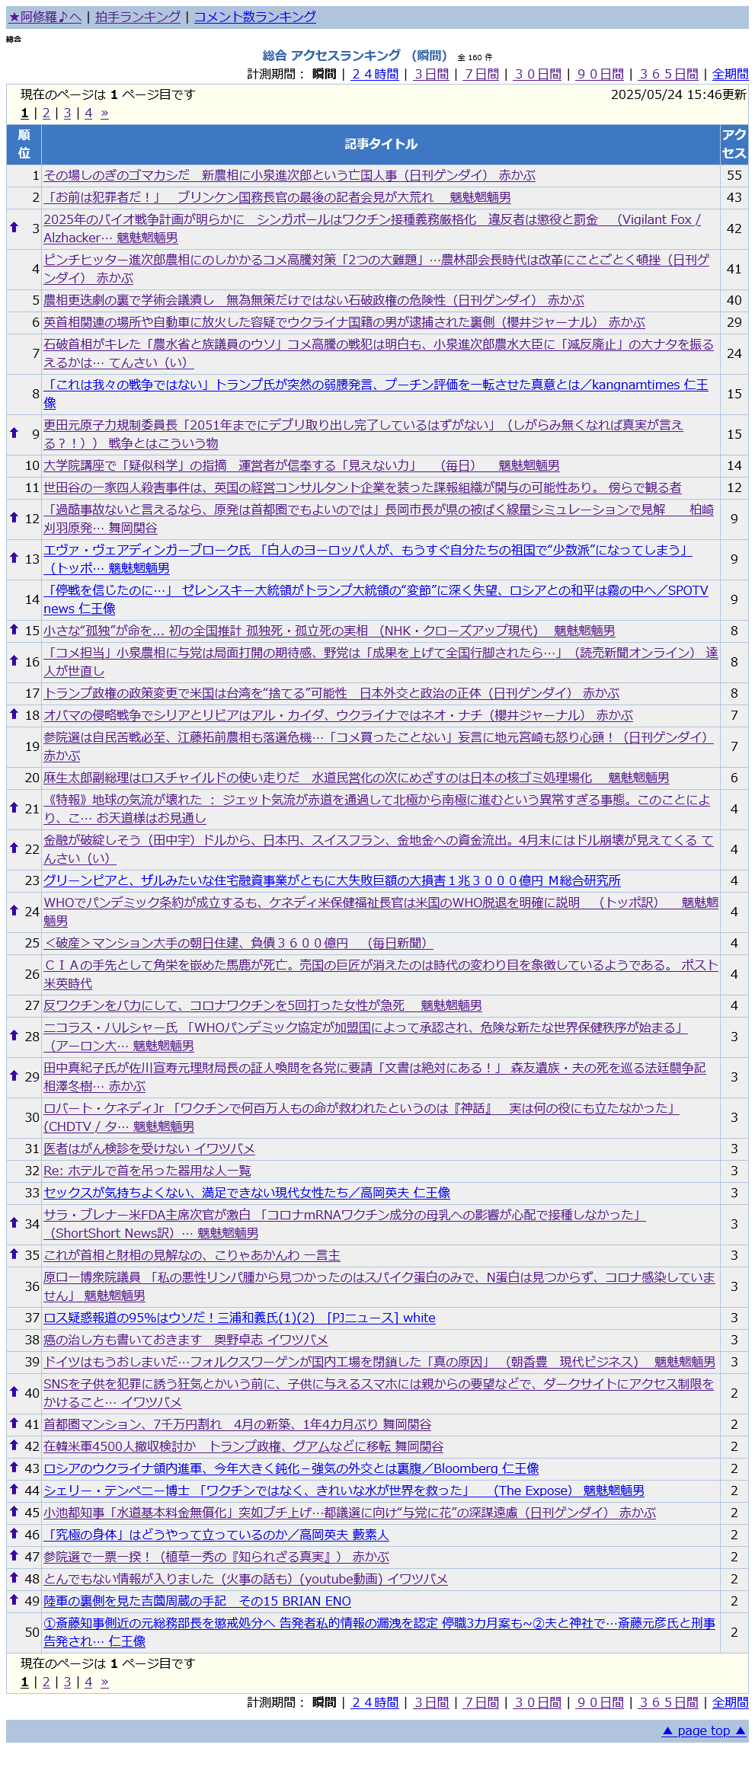Switch top period to 全期間
The height and width of the screenshot is (1767, 755).
click(x=731, y=74)
